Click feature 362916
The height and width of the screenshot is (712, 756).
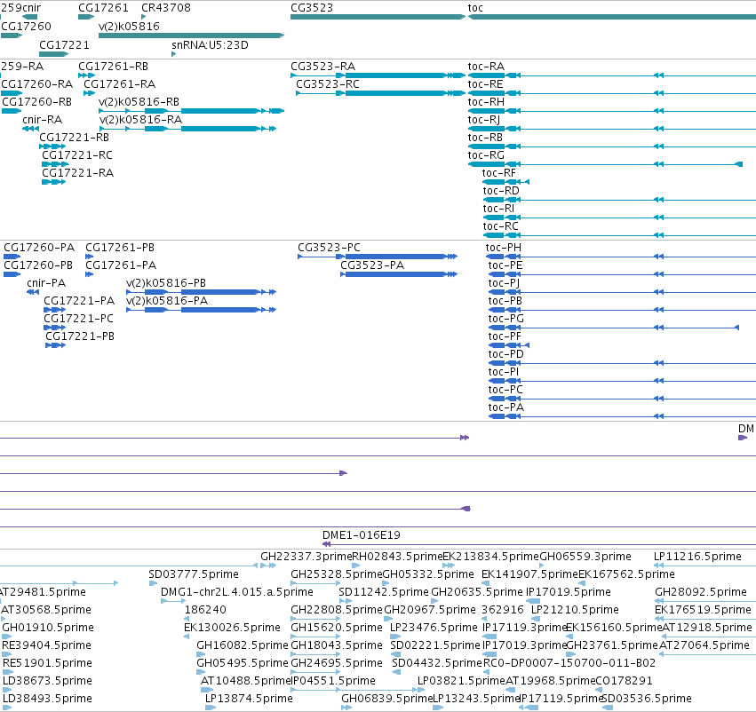[x=503, y=609]
